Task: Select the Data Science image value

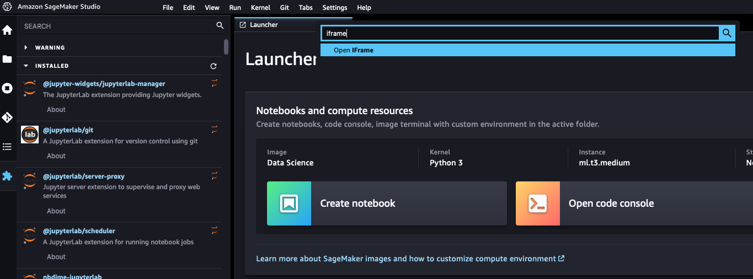Action: click(290, 163)
